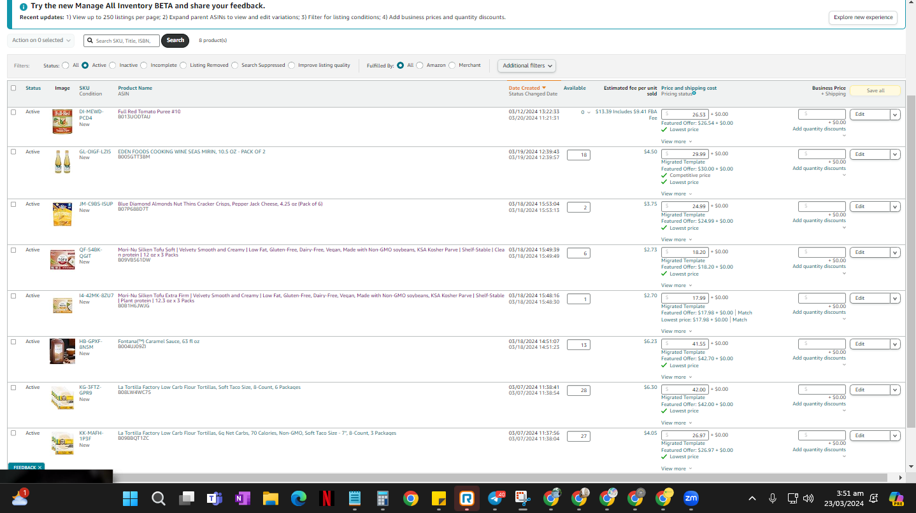Sort by the SKU column header
Image resolution: width=916 pixels, height=513 pixels.
85,88
